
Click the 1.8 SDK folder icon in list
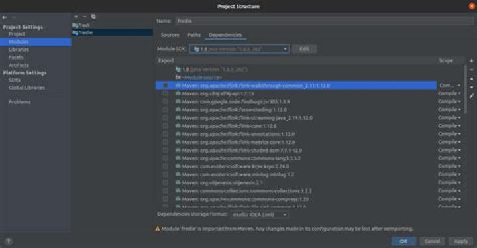(x=178, y=70)
